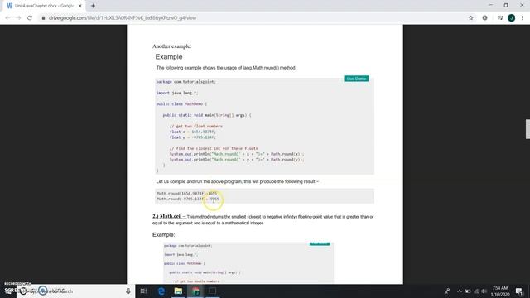Select the Unit4JavaChapter.docx tab
The height and width of the screenshot is (298, 530).
(44, 6)
